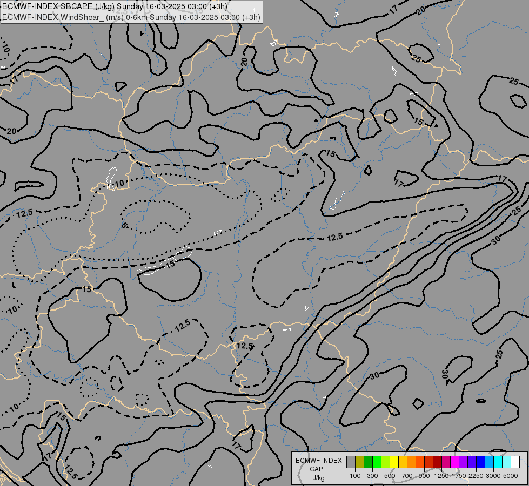The height and width of the screenshot is (486, 529).
Task: Select the pale cyan swatch before white
Action: 506,462
